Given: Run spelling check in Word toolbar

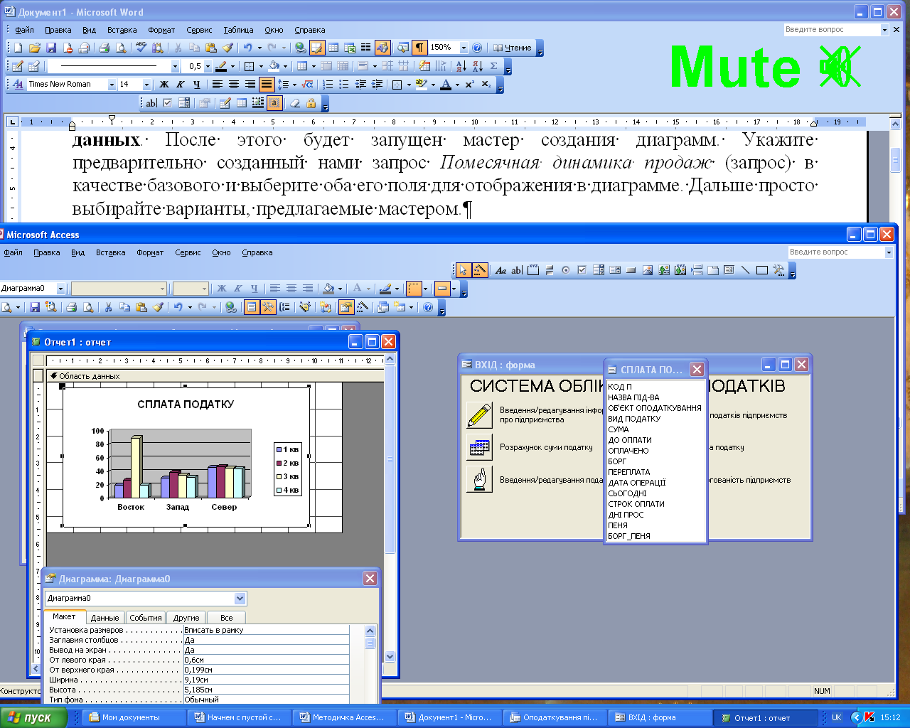Looking at the screenshot, I should (141, 48).
